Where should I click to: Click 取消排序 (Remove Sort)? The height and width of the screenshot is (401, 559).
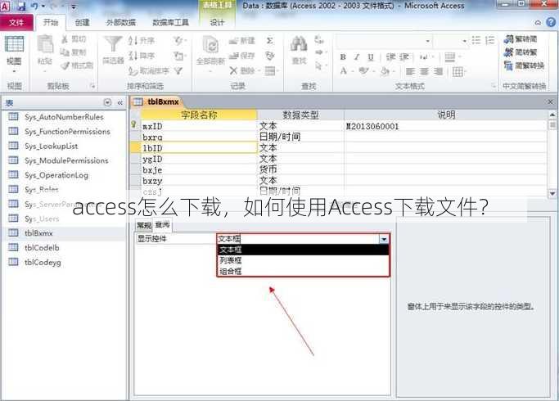coord(149,70)
